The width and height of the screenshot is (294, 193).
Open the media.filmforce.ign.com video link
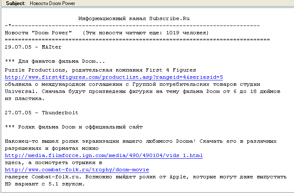pos(103,155)
